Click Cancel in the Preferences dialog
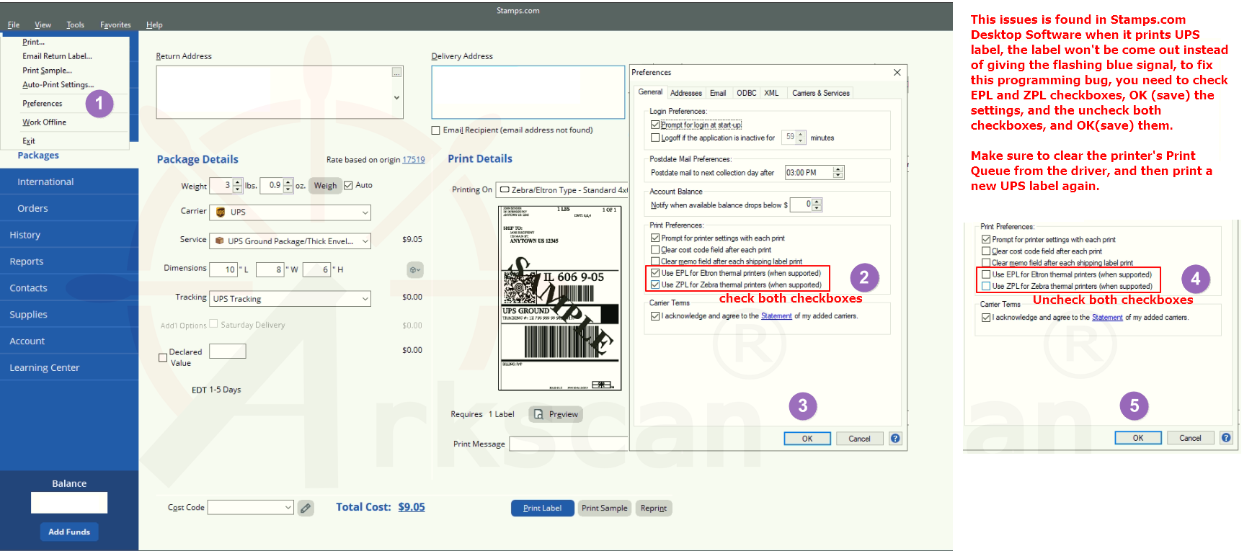 [x=859, y=439]
